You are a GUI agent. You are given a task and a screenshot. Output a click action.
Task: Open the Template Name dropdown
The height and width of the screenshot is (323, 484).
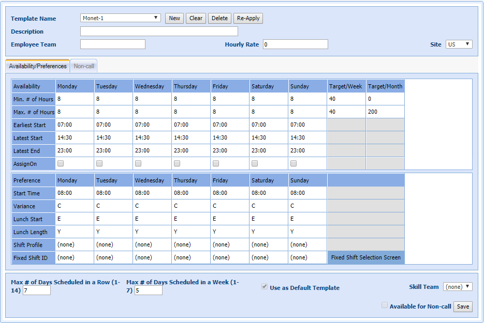(121, 18)
